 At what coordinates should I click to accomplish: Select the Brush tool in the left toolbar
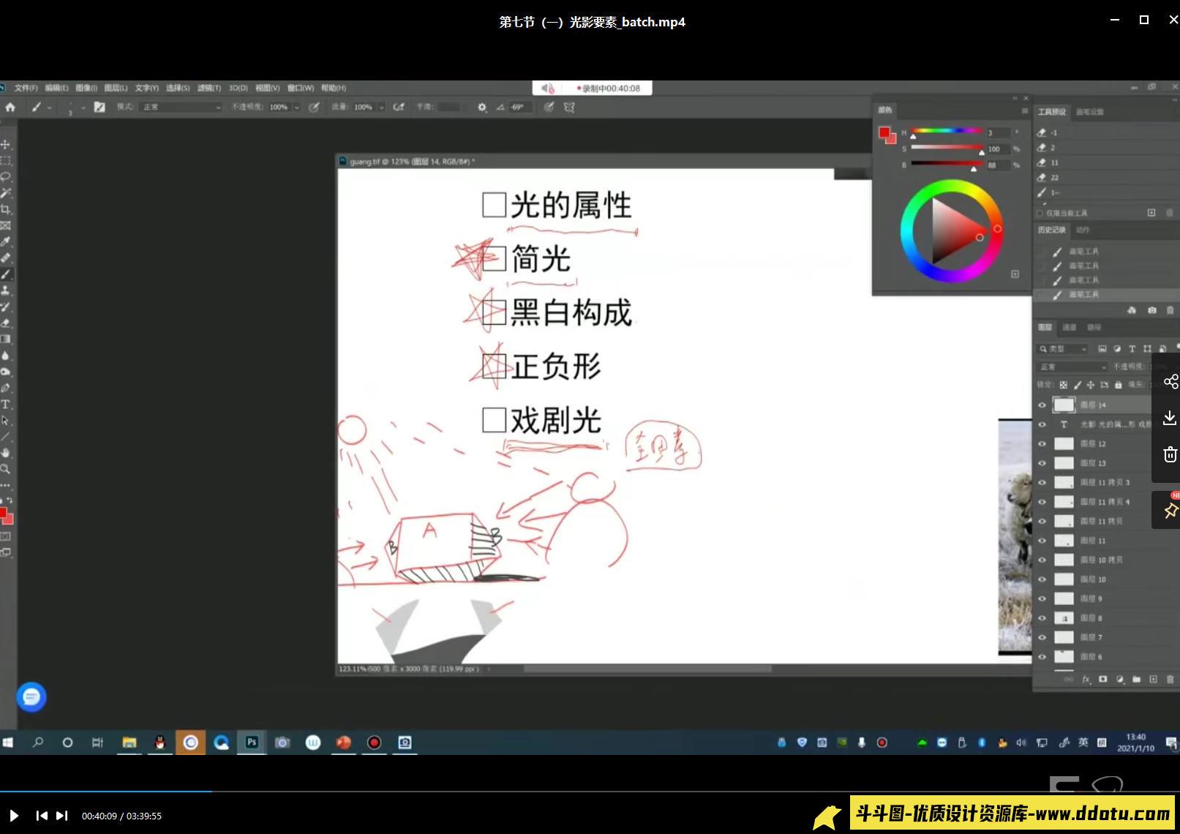(x=5, y=274)
